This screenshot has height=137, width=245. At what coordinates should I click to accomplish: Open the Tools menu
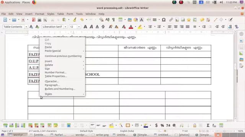79,14
